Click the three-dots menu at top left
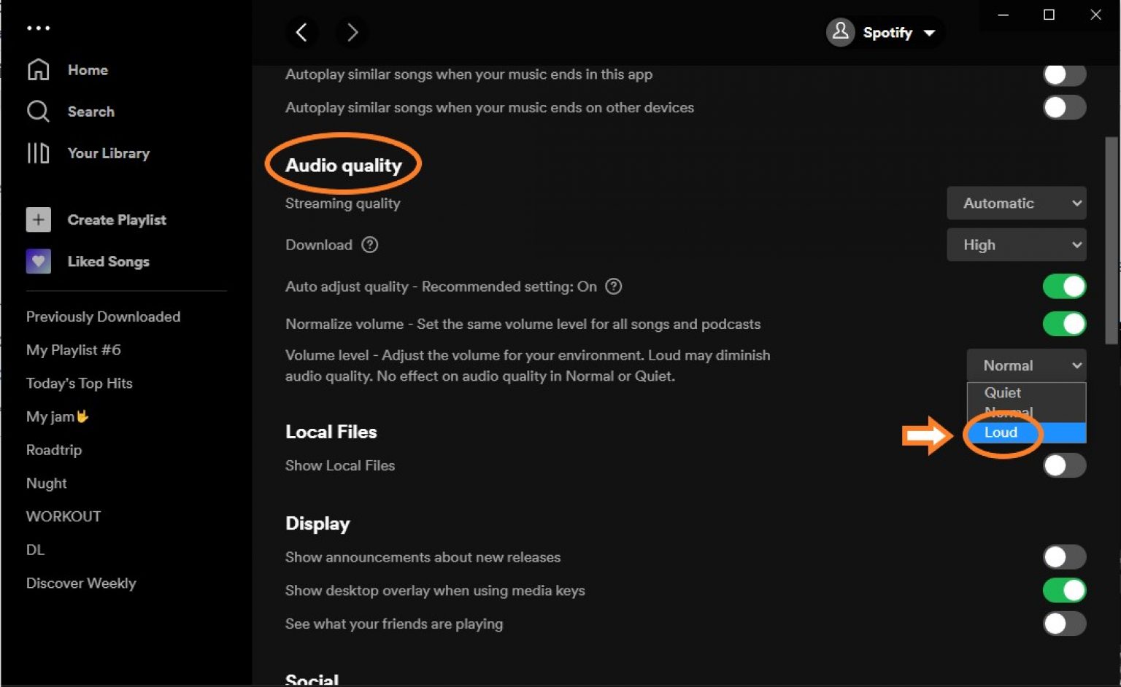The height and width of the screenshot is (687, 1121). 38,27
